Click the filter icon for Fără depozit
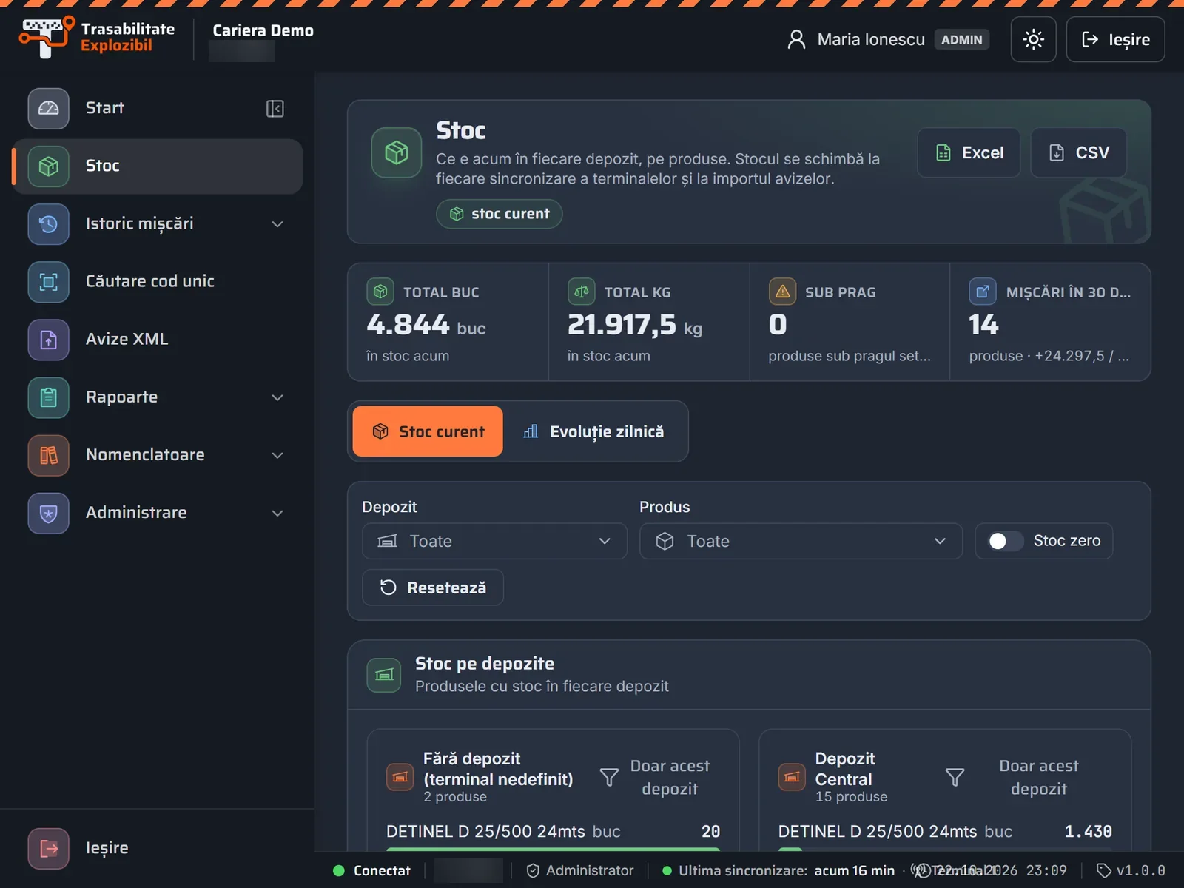 pos(609,777)
